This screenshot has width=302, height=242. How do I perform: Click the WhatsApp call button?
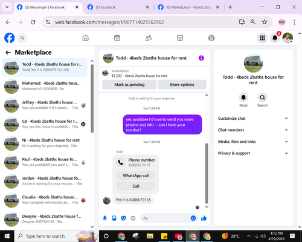coord(136,175)
